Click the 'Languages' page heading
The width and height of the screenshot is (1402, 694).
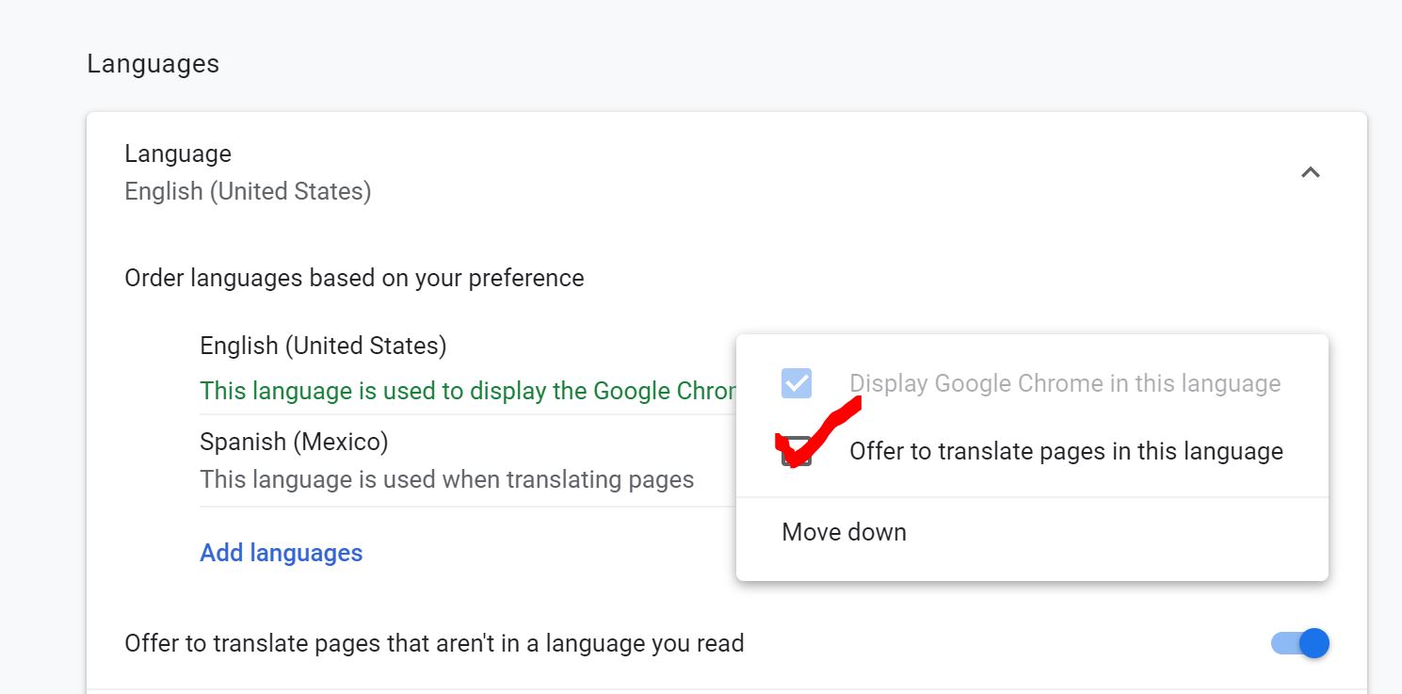click(x=153, y=64)
